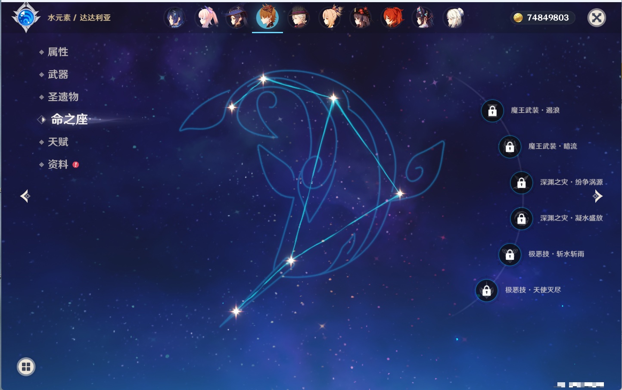Click the Hydro element emblem beside 水元素
This screenshot has height=390, width=622.
26,18
